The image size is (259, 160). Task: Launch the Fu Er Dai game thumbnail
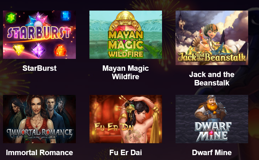click(x=126, y=119)
